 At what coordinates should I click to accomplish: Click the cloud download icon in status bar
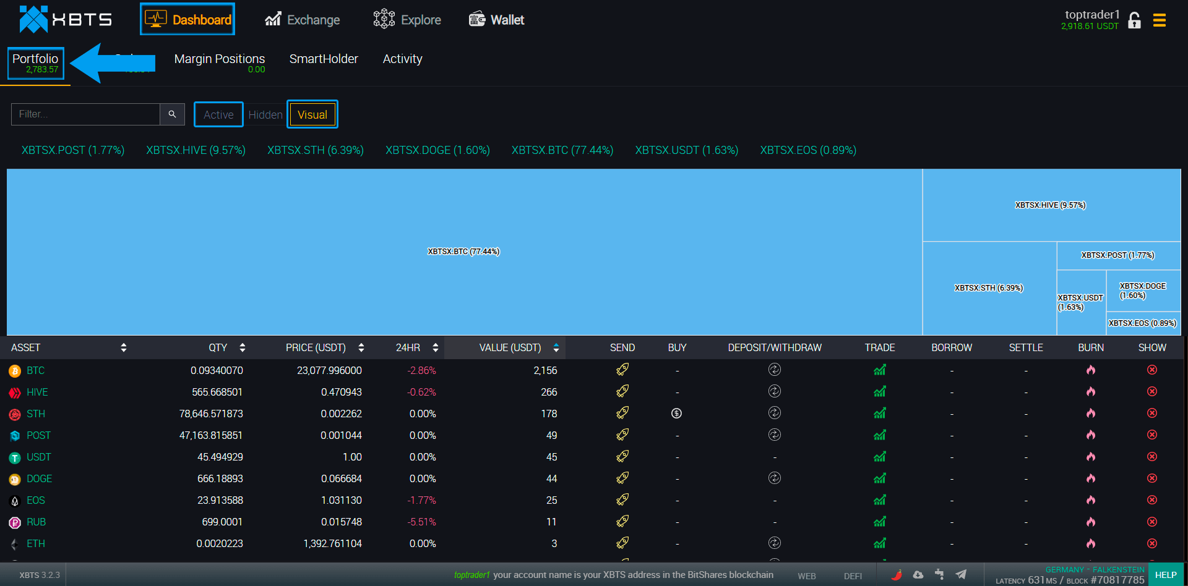pos(918,574)
